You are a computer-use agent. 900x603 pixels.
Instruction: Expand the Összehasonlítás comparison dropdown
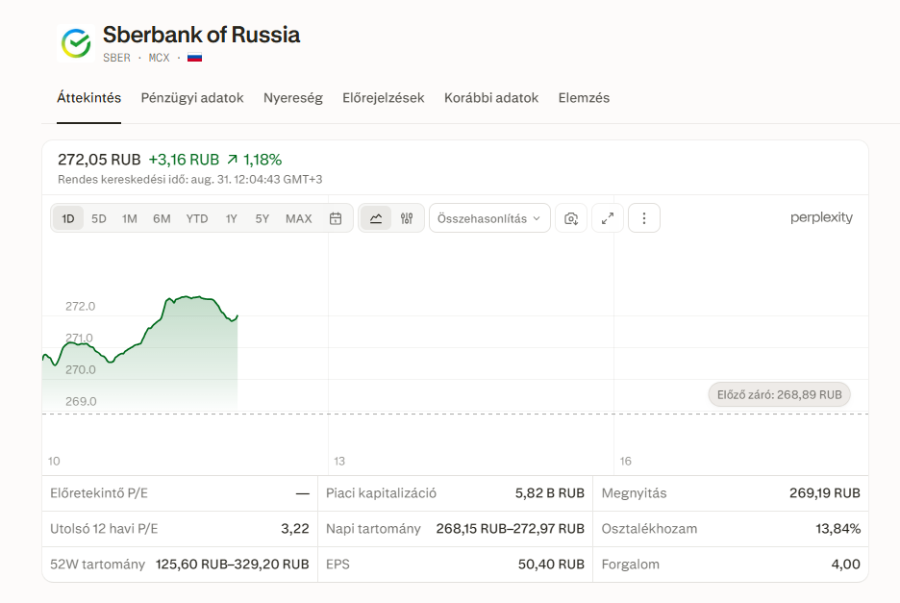click(489, 219)
